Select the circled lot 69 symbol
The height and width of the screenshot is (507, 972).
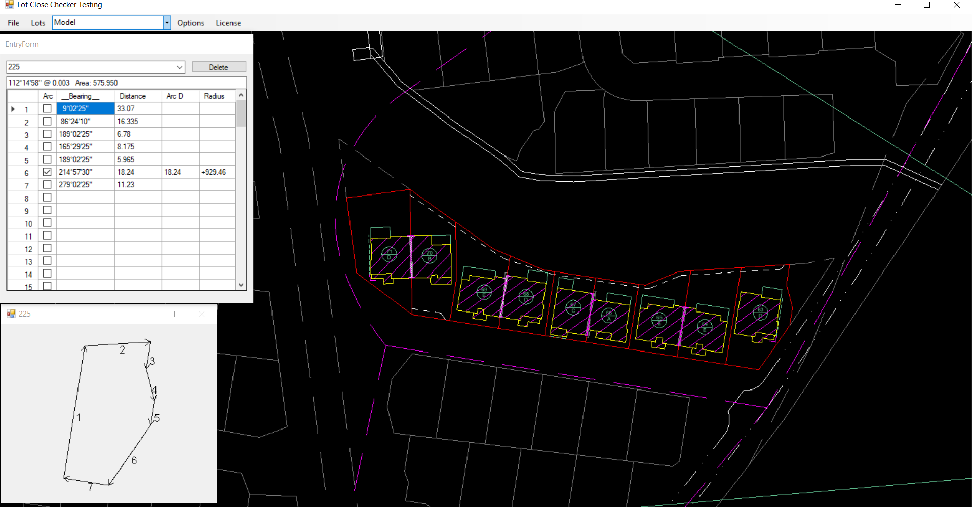pyautogui.click(x=484, y=292)
